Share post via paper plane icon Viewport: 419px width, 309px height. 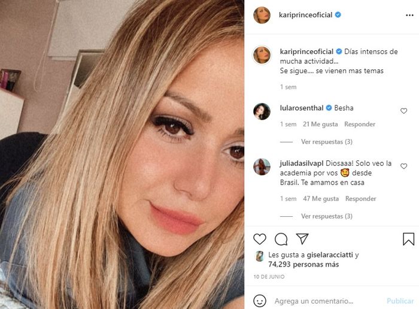coord(302,239)
